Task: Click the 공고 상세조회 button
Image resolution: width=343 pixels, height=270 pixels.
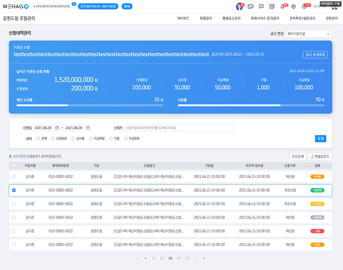Action: [x=315, y=55]
